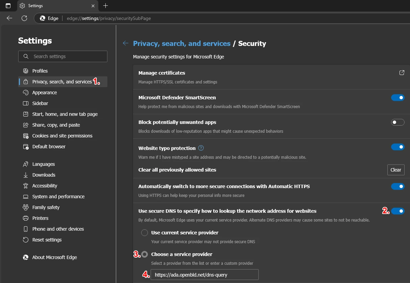The height and width of the screenshot is (283, 410).
Task: Click the custom DNS provider input field
Action: [205, 275]
